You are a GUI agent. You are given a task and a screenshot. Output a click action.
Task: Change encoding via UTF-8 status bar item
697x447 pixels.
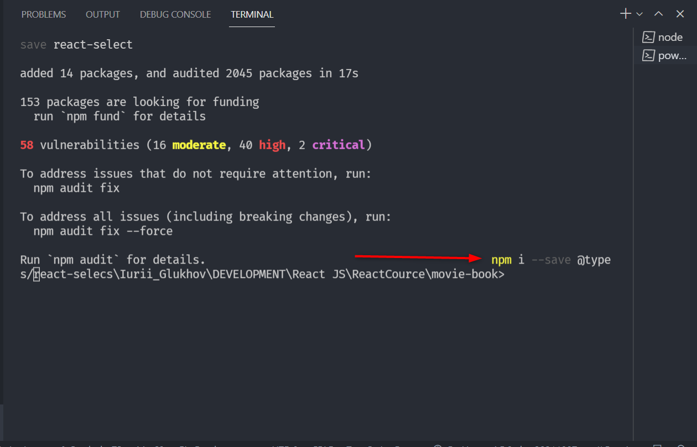coord(283,445)
